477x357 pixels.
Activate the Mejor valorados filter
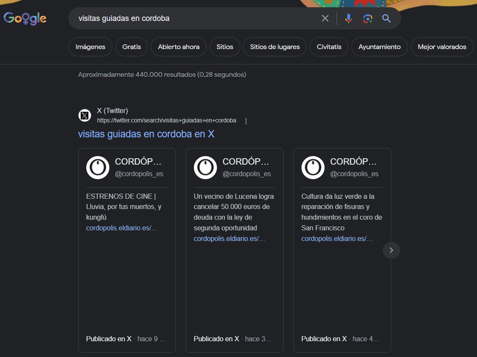tap(442, 46)
